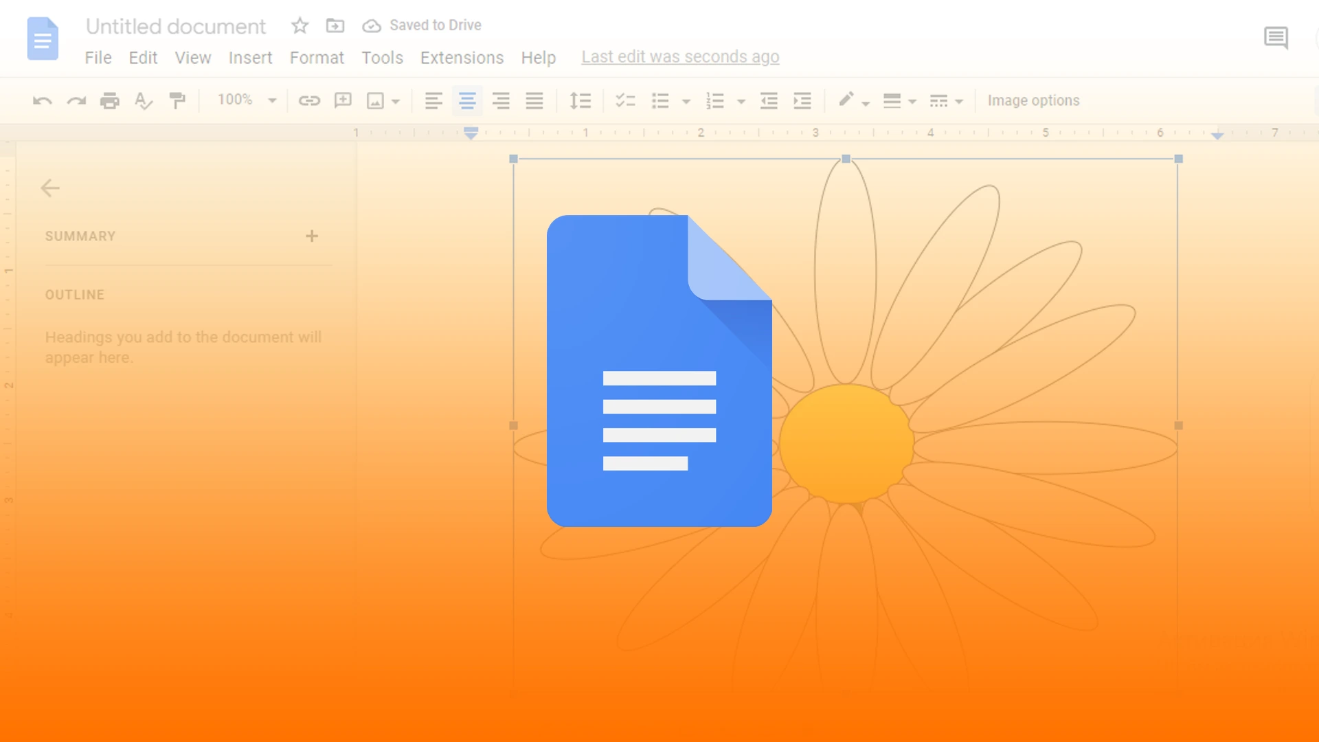Click the Google Docs home icon
The image size is (1319, 742).
click(x=43, y=39)
